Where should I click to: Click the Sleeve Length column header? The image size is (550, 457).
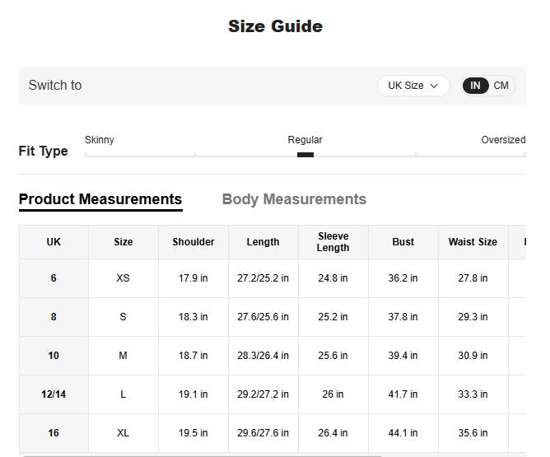(333, 242)
